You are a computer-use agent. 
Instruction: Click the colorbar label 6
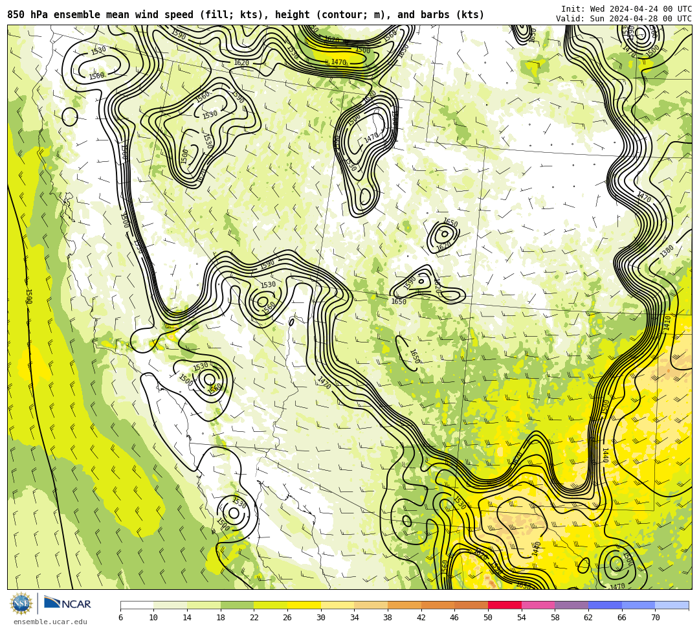(120, 618)
